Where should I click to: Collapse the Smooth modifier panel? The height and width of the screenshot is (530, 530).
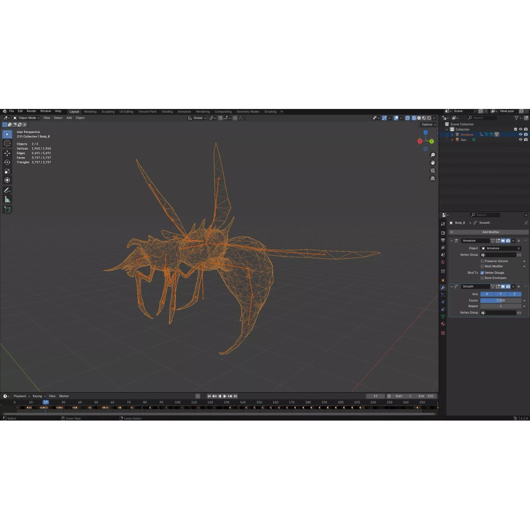click(451, 287)
